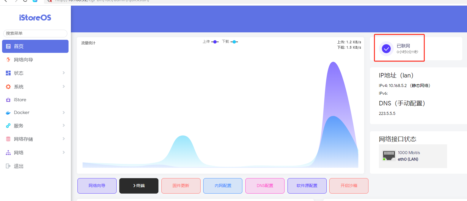Click into the 搜索菜单 search field
The image size is (467, 201).
click(x=35, y=33)
